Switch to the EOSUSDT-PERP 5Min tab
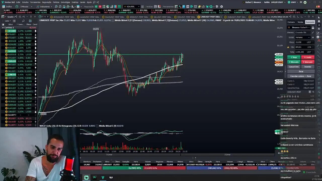The height and width of the screenshot is (181, 322). click(184, 17)
